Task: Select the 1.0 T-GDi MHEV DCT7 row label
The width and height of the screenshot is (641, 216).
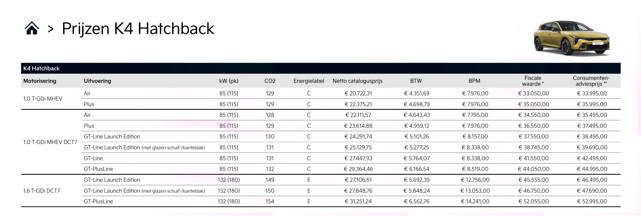Action: (50, 142)
